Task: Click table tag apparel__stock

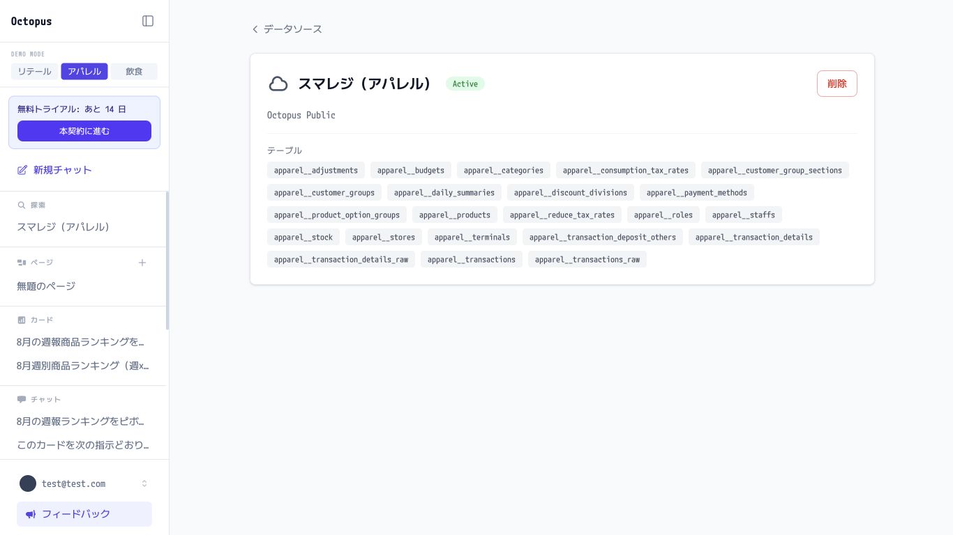Action: [x=303, y=237]
